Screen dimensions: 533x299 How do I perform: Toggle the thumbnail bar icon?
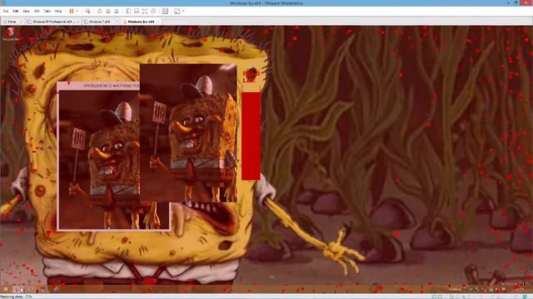[137, 11]
